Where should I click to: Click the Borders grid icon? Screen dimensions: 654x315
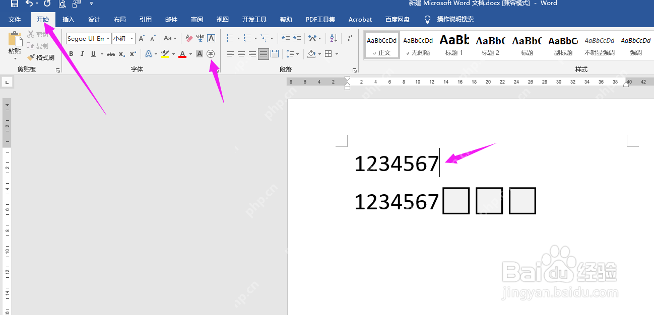[329, 54]
